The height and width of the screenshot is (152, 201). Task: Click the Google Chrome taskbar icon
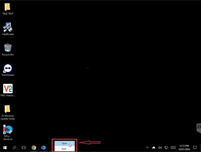(x=34, y=148)
